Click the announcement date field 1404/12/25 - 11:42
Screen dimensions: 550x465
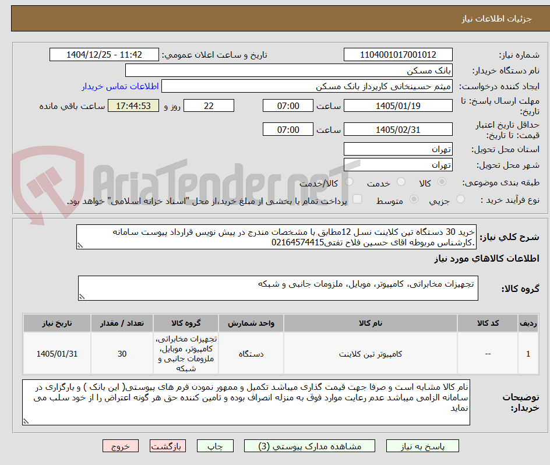coord(104,55)
